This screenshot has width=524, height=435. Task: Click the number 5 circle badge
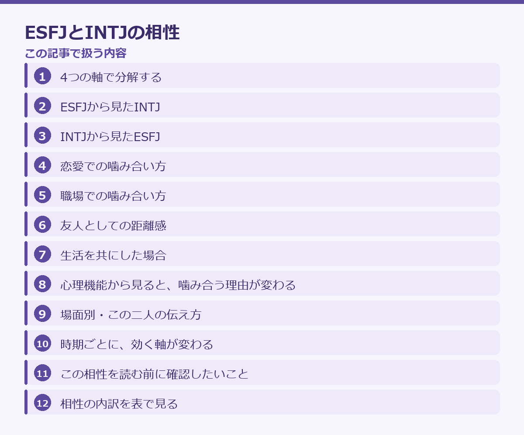tap(42, 195)
